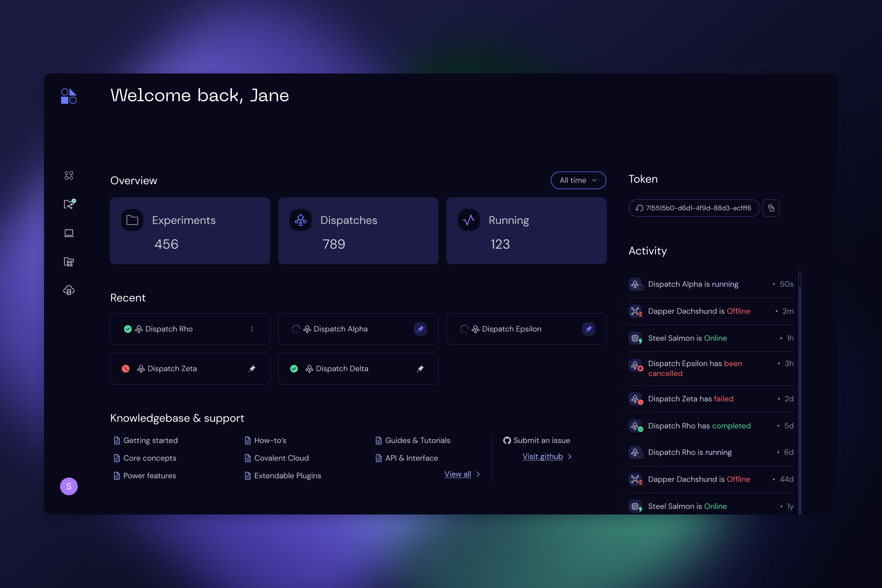Copy the token to clipboard
Viewport: 882px width, 588px height.
pyautogui.click(x=771, y=208)
